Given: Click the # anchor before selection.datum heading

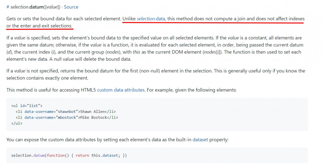Looking at the screenshot, I should [x=8, y=7].
